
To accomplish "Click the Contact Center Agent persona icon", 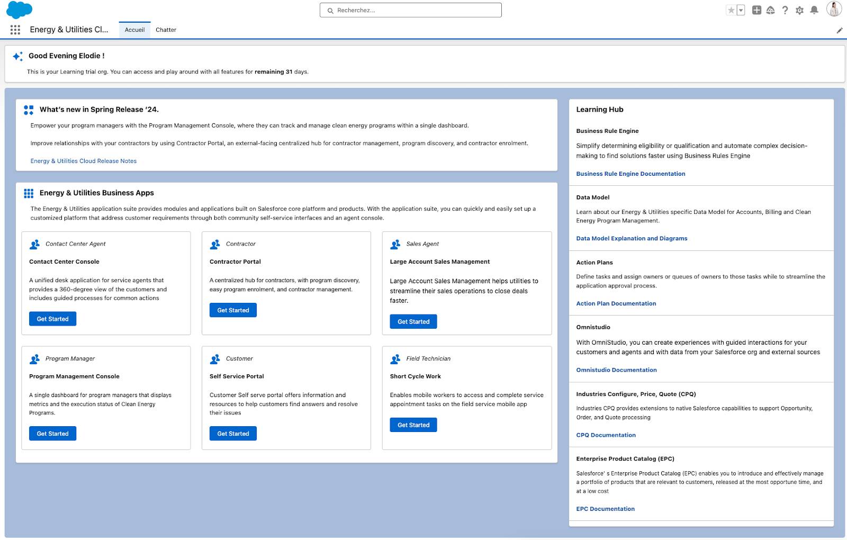I will pyautogui.click(x=34, y=244).
